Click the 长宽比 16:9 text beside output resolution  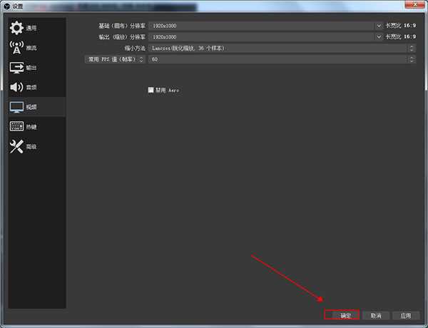(401, 36)
